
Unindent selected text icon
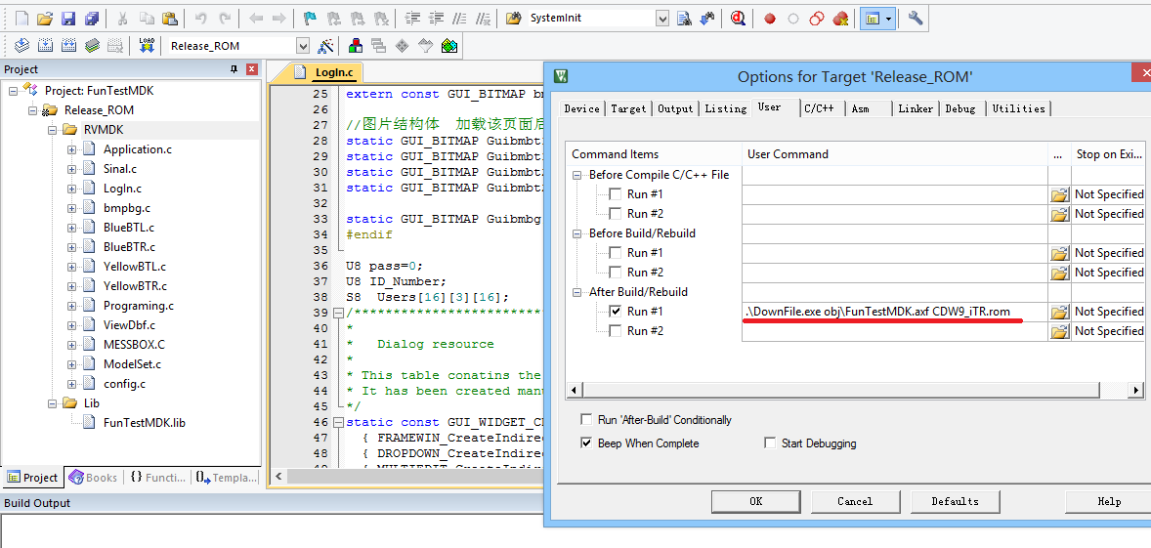[437, 19]
